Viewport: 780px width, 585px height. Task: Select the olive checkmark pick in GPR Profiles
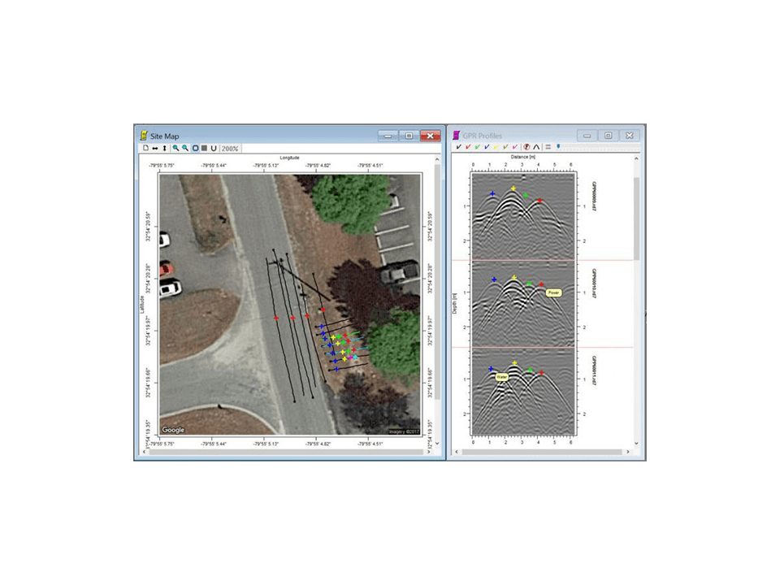coord(506,147)
